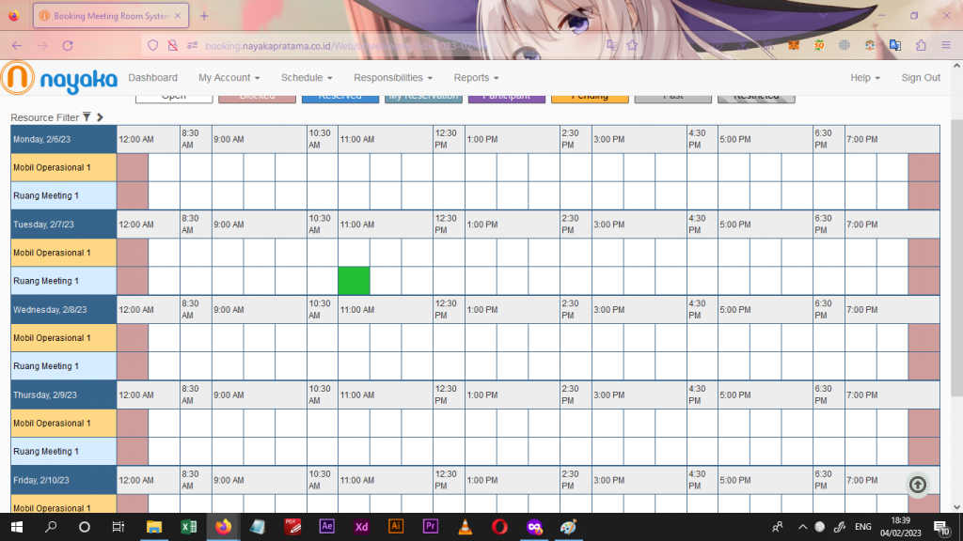Click the Mobil Operasional 1 resource under Monday
The width and height of the screenshot is (963, 541).
(53, 167)
